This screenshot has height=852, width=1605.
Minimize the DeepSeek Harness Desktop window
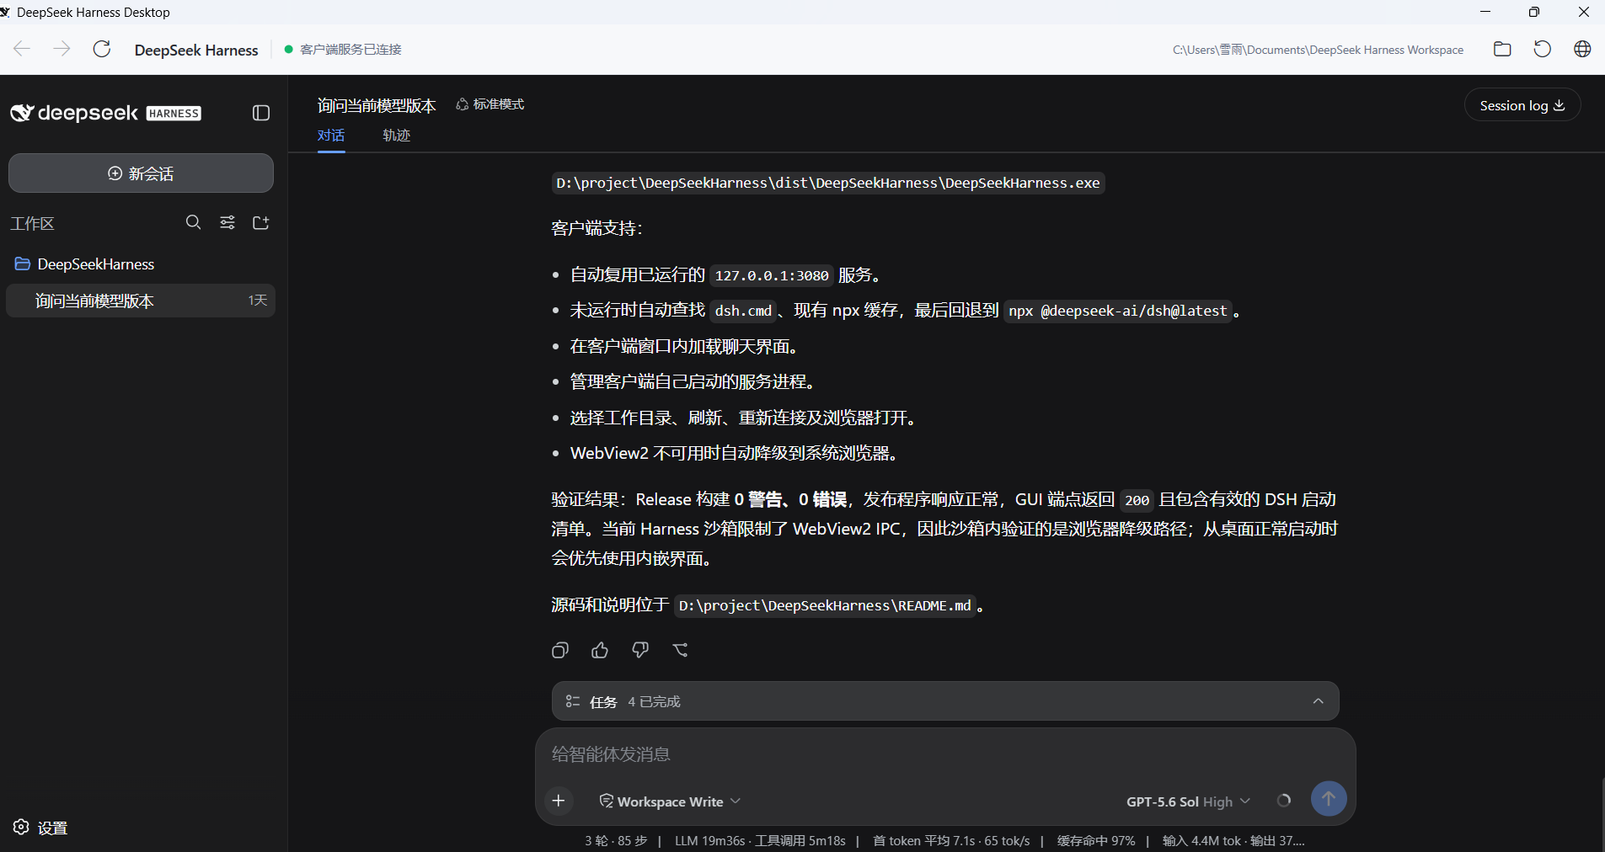click(x=1485, y=12)
